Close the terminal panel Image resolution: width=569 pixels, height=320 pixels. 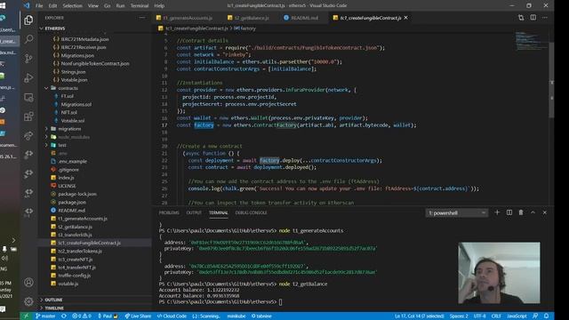[x=545, y=212]
